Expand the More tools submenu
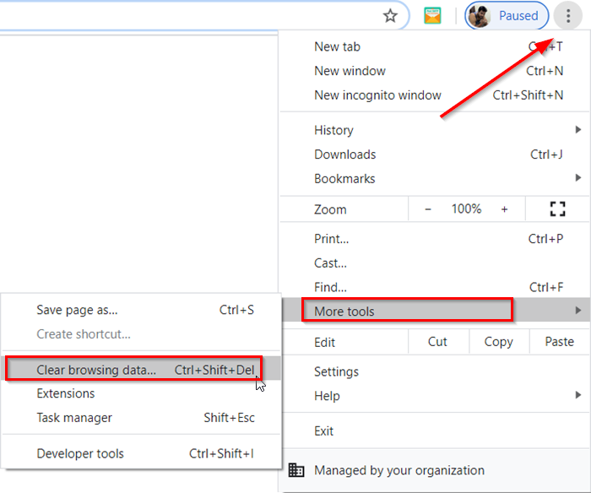The width and height of the screenshot is (591, 493). click(435, 311)
